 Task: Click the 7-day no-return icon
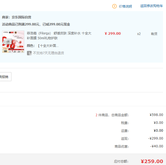pyautogui.click(x=29, y=53)
